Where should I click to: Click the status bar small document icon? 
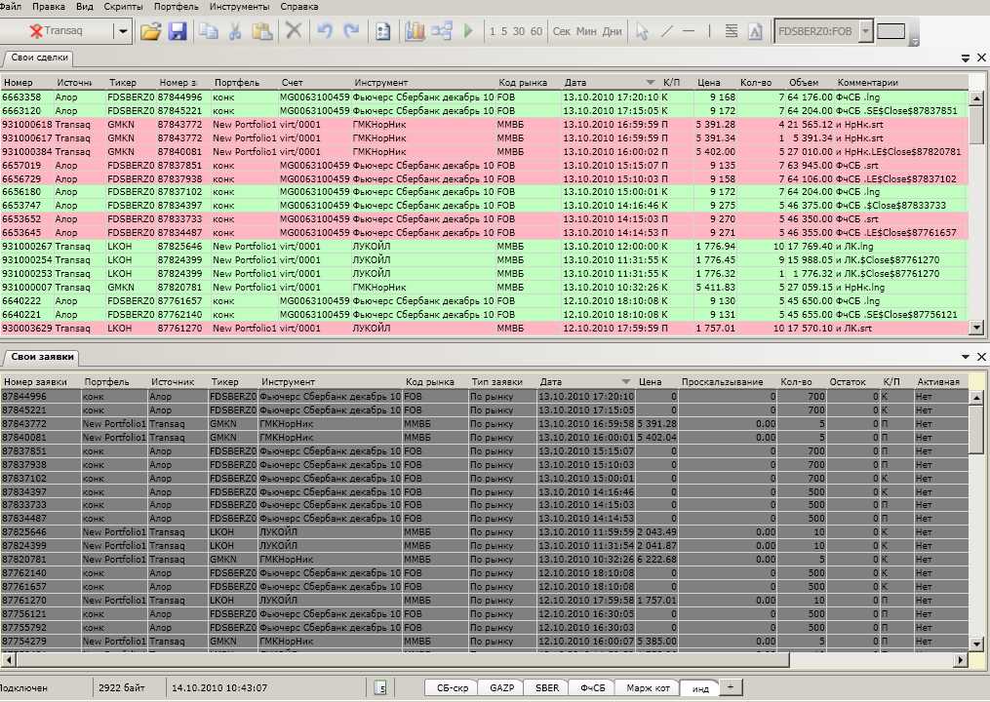[x=380, y=688]
